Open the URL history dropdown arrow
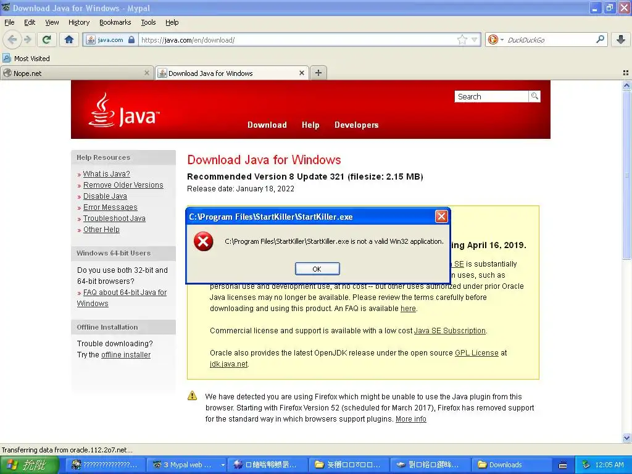 (475, 39)
